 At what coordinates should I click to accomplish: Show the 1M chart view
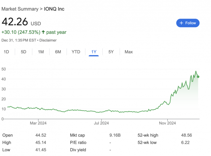pyautogui.click(x=41, y=52)
